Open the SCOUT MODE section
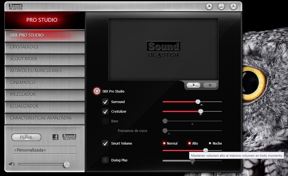288x176 pixels. [45, 59]
